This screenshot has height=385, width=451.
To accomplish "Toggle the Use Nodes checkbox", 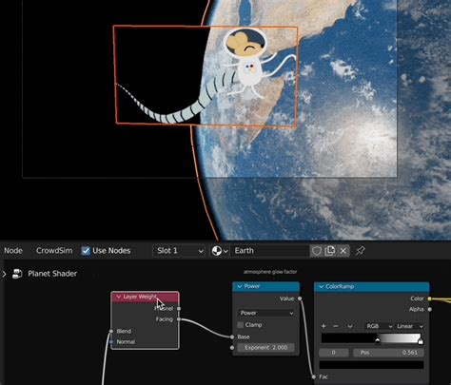I will click(x=86, y=251).
